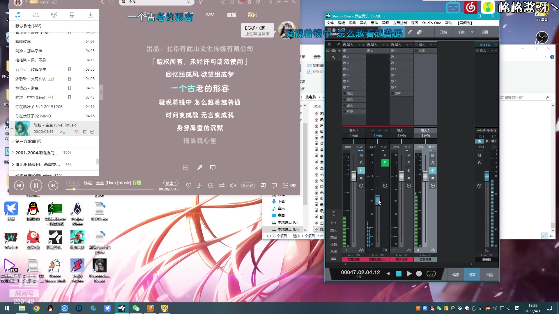Open the comments icon in the player bottom bar

(274, 185)
